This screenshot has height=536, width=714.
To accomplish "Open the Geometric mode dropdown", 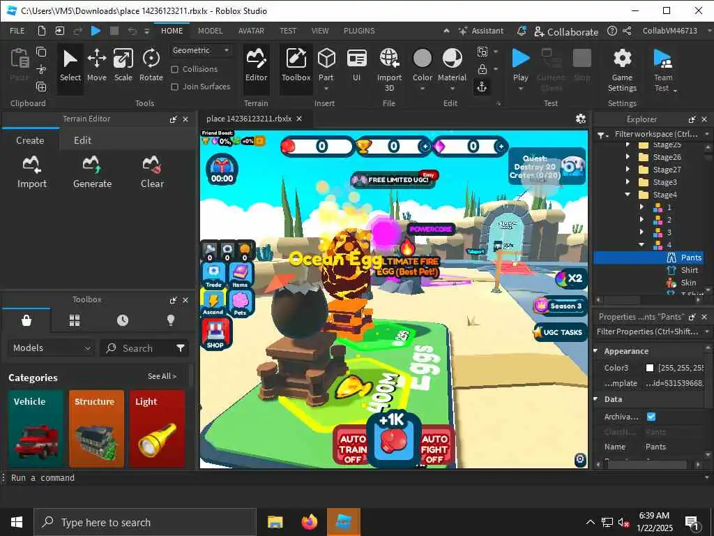I will (201, 50).
